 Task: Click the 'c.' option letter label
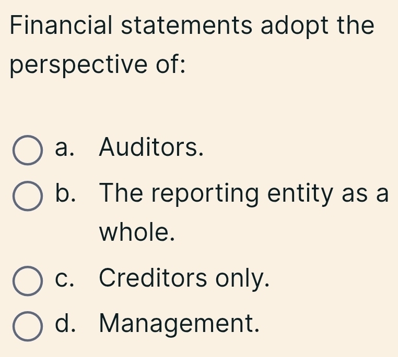pos(64,279)
